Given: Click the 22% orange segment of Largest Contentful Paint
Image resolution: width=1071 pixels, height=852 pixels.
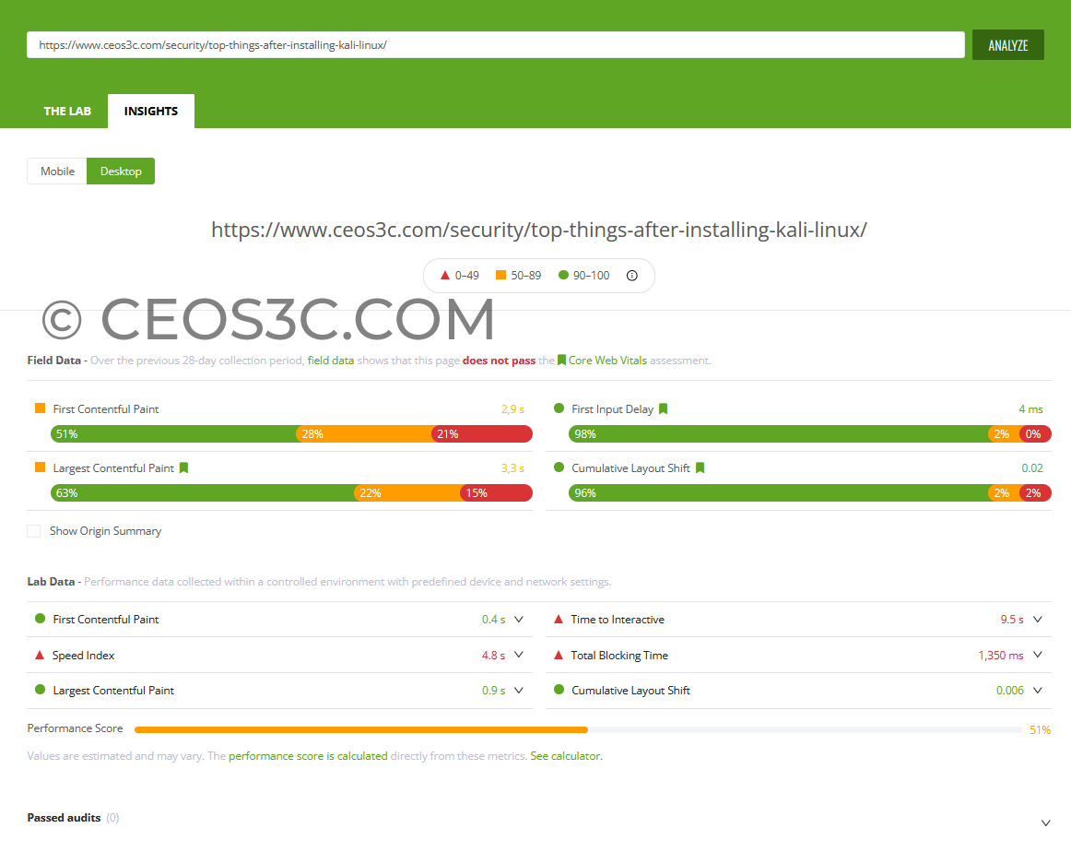Looking at the screenshot, I should 407,492.
